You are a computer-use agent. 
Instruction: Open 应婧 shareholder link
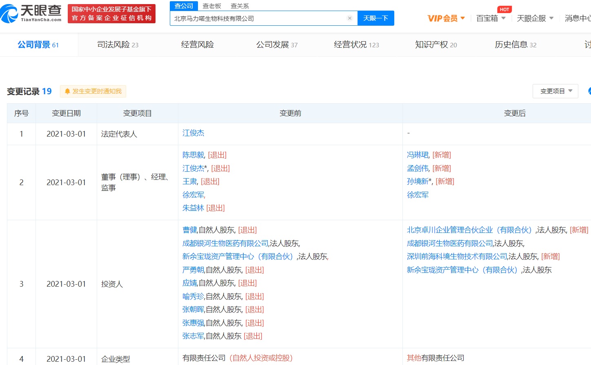click(190, 283)
